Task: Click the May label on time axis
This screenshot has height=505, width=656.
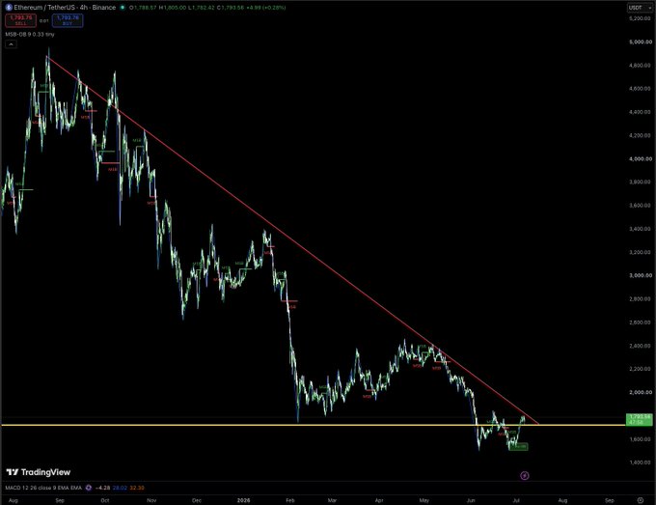Action: coord(424,500)
